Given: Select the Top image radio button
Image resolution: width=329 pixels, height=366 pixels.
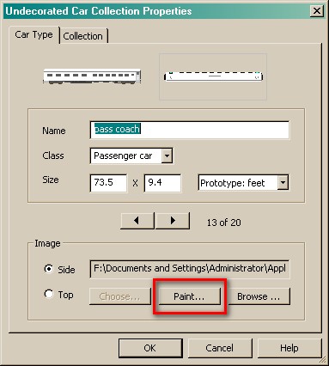Looking at the screenshot, I should point(49,294).
